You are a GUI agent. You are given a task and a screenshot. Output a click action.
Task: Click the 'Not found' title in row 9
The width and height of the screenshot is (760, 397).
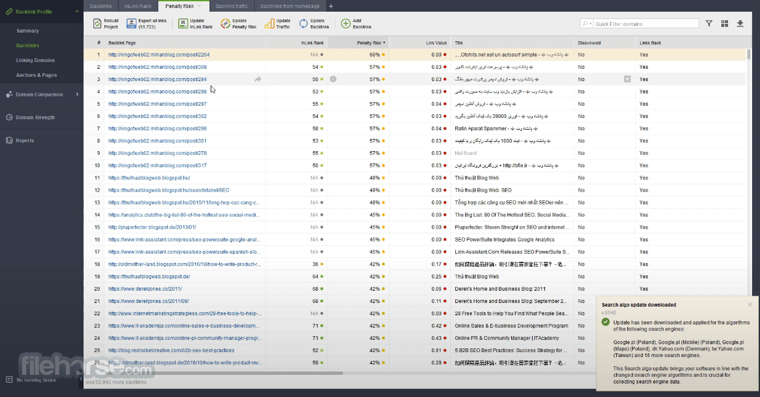(x=466, y=153)
